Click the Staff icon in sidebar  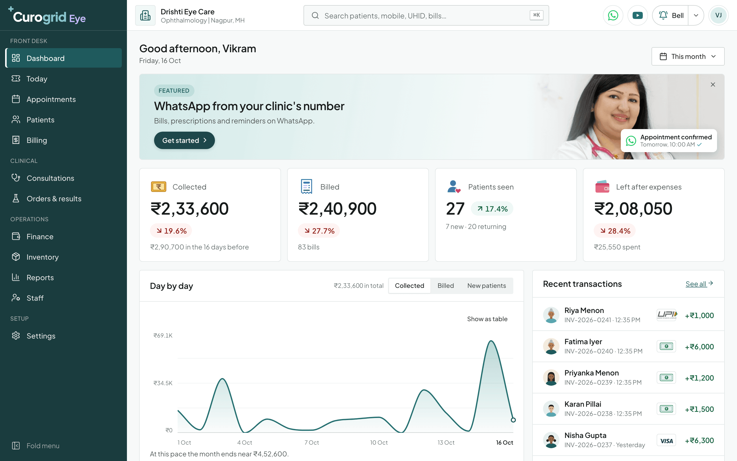pyautogui.click(x=16, y=298)
